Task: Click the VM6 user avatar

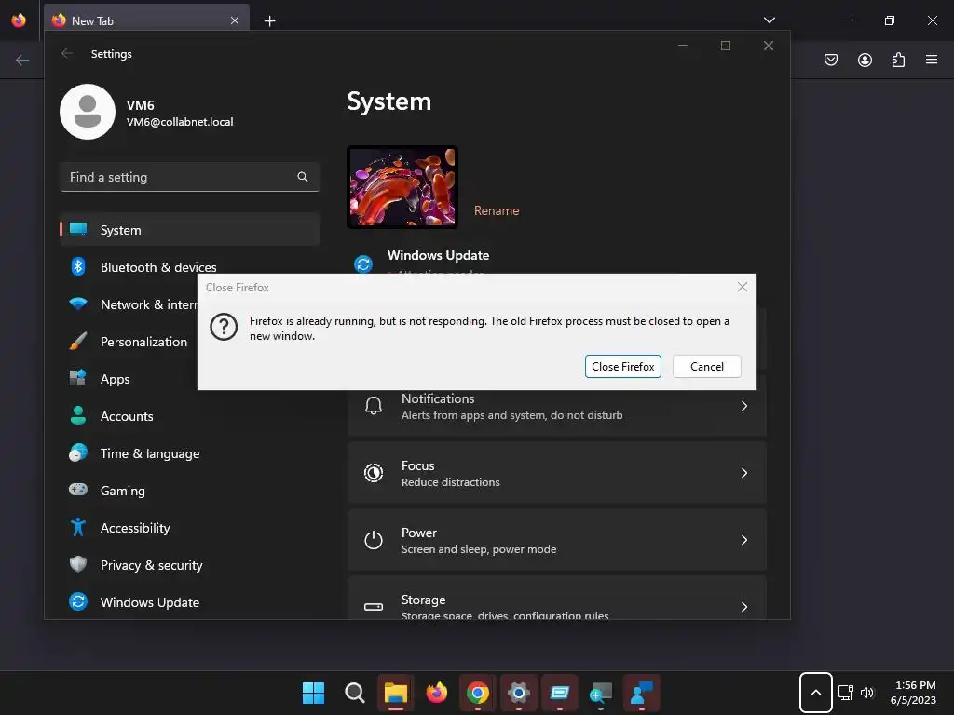Action: click(88, 112)
